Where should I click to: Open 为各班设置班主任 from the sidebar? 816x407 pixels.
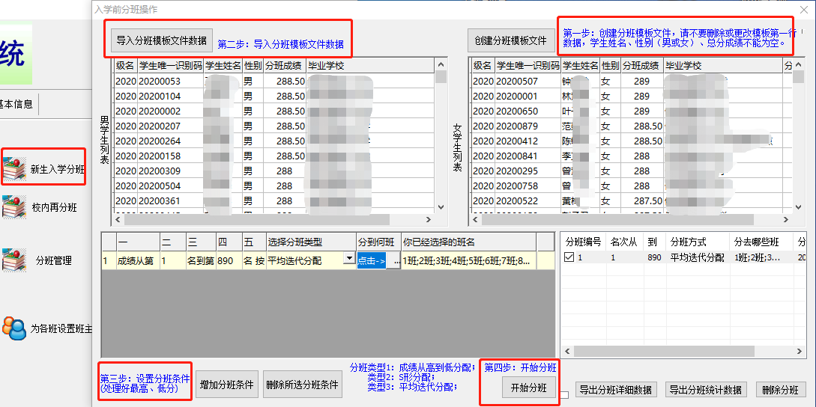[48, 328]
